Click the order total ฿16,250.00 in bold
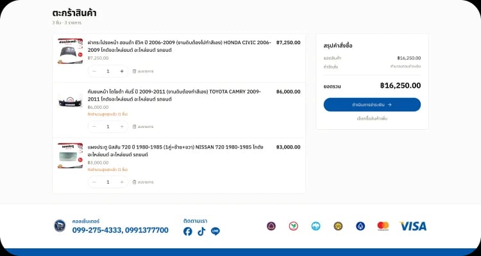481x256 pixels. (x=400, y=86)
